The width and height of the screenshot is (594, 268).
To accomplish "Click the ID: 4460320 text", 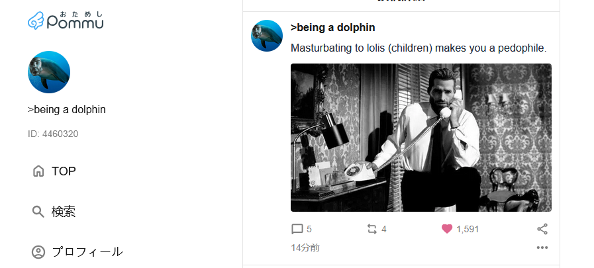I will click(53, 134).
